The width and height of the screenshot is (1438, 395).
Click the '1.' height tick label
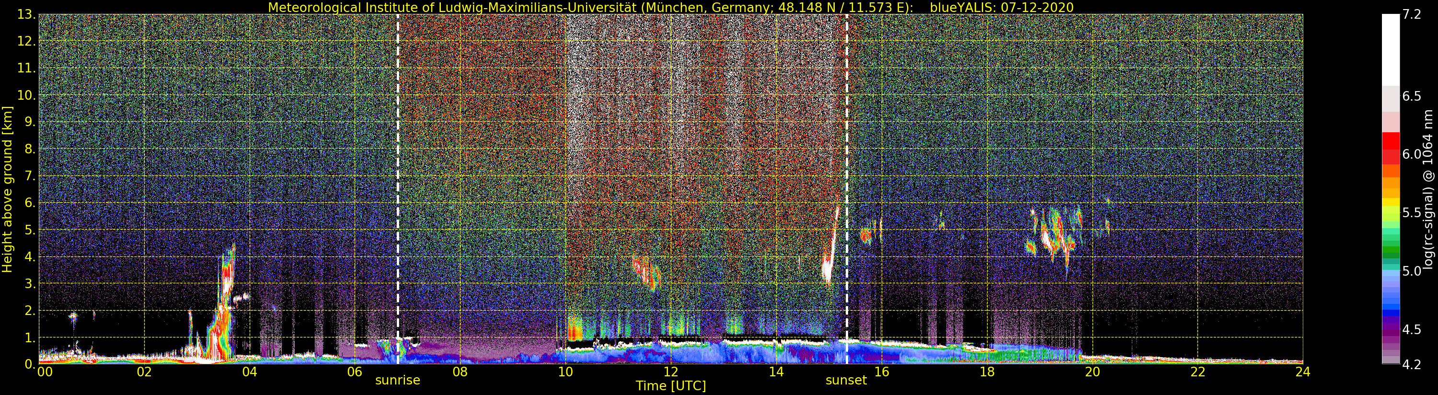(30, 337)
